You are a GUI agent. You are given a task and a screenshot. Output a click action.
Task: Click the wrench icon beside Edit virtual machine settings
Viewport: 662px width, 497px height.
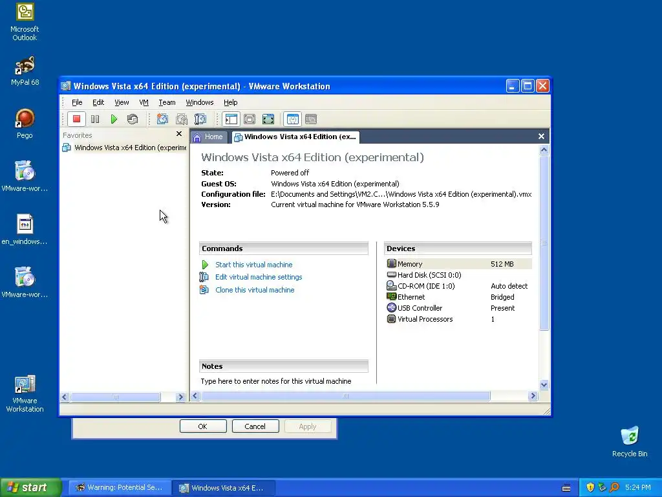point(204,277)
